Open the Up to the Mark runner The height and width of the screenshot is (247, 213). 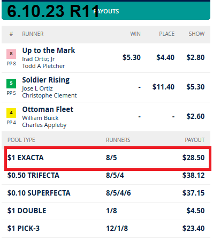[x=49, y=50]
